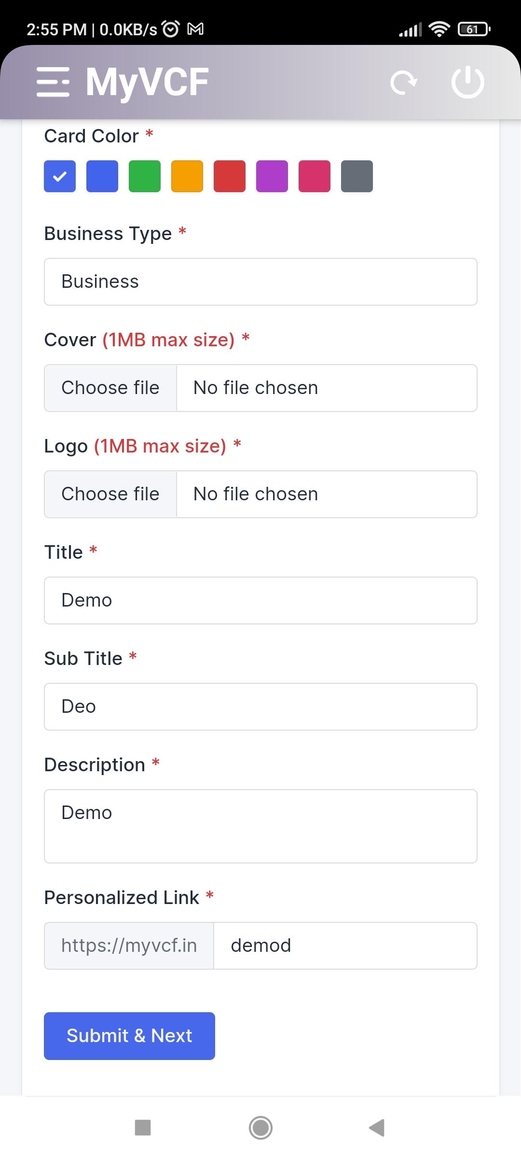Tap the Android home circle icon

[x=260, y=1128]
